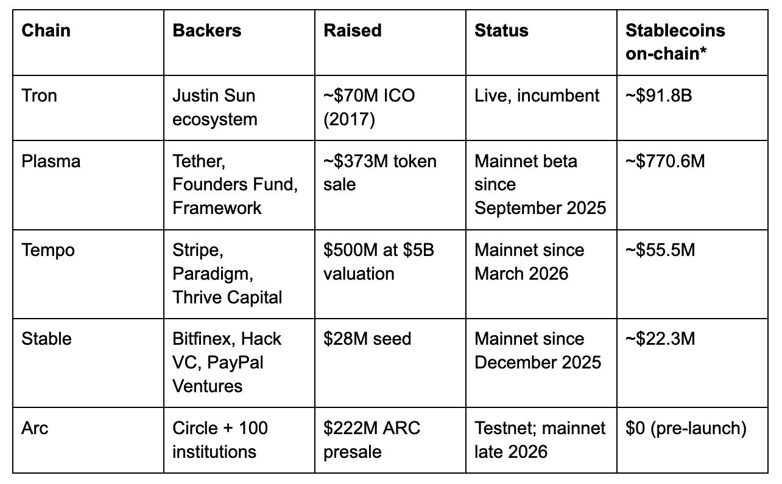Select the Tron chain cell
Screen dimensions: 782x484
pos(88,108)
